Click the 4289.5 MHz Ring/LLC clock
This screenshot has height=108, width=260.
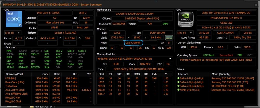click(x=42, y=101)
